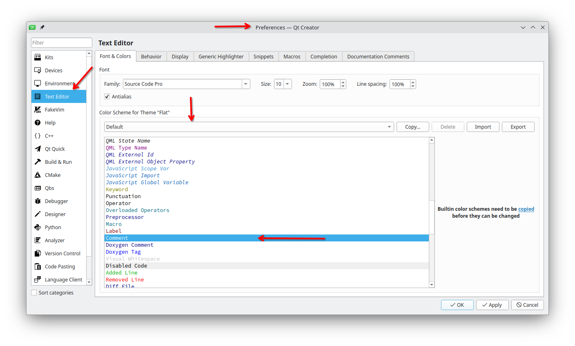
Task: Click the Apply button
Action: [493, 305]
